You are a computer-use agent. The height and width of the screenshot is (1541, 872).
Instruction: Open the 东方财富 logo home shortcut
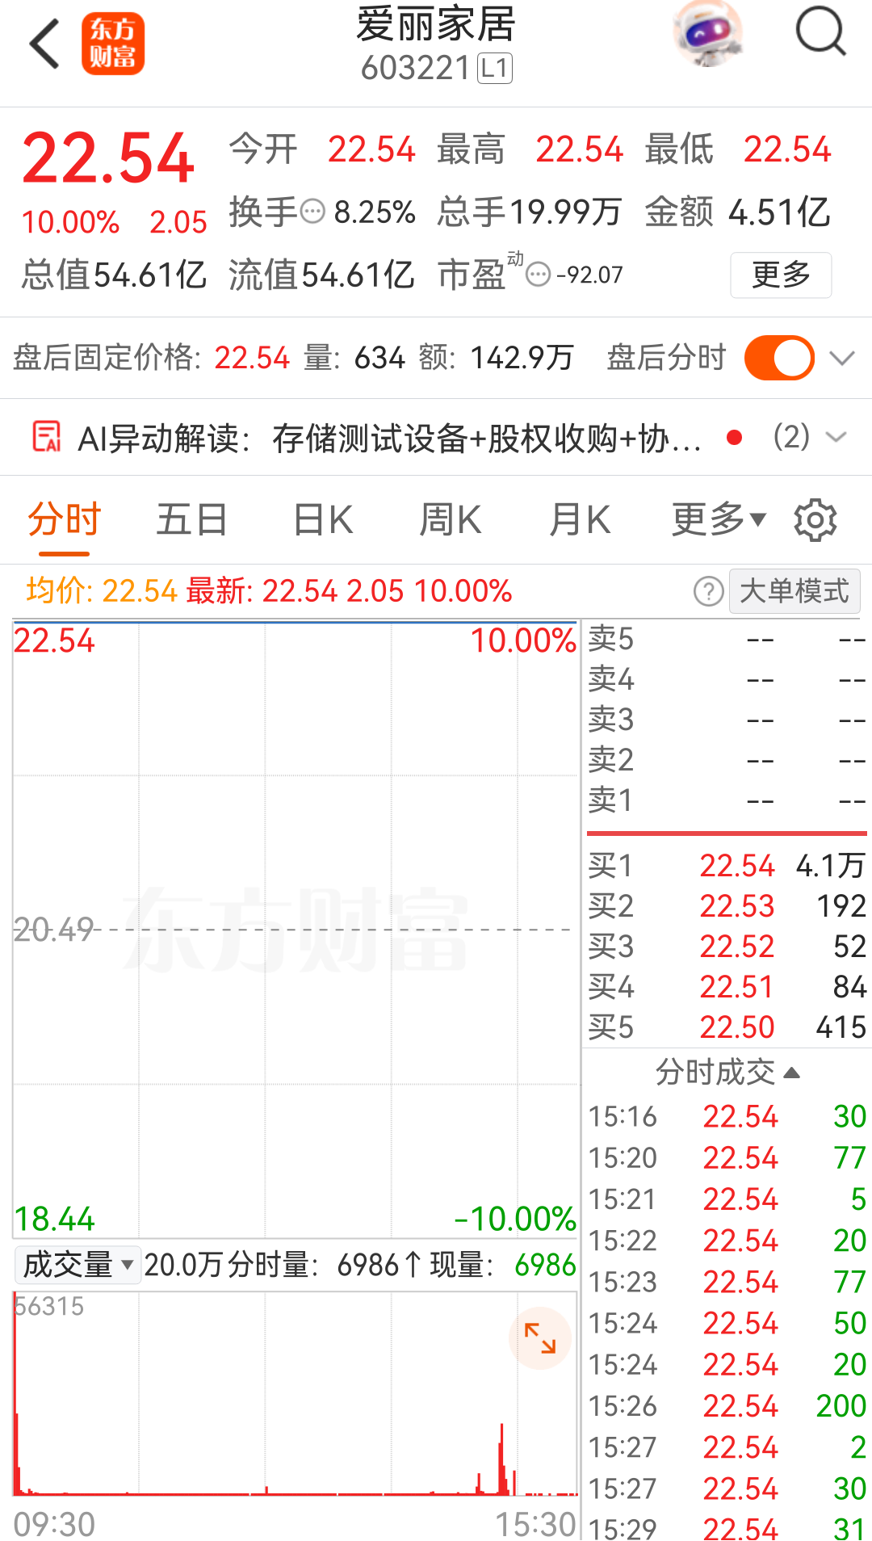point(113,44)
